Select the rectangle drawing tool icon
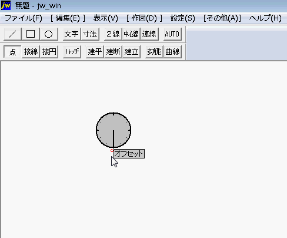 (x=31, y=34)
